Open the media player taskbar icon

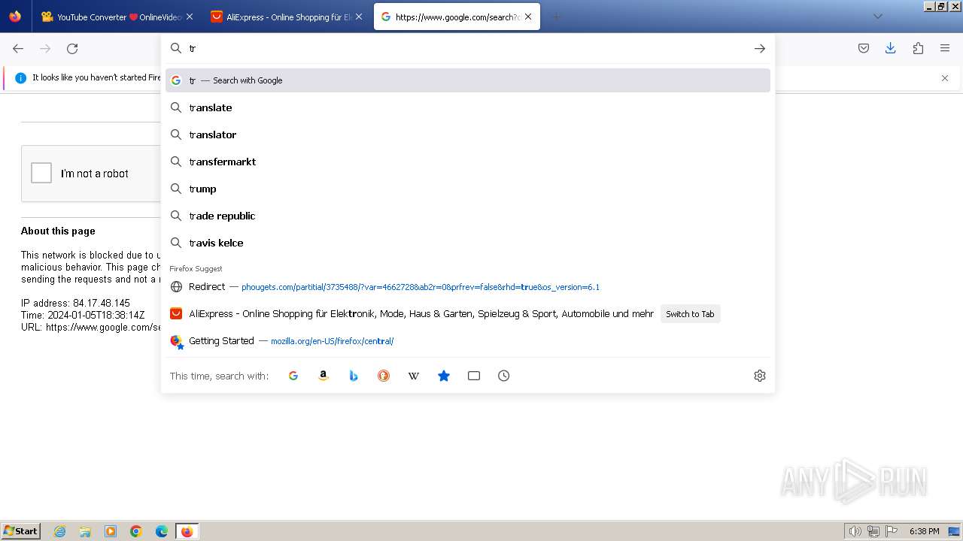pos(111,531)
